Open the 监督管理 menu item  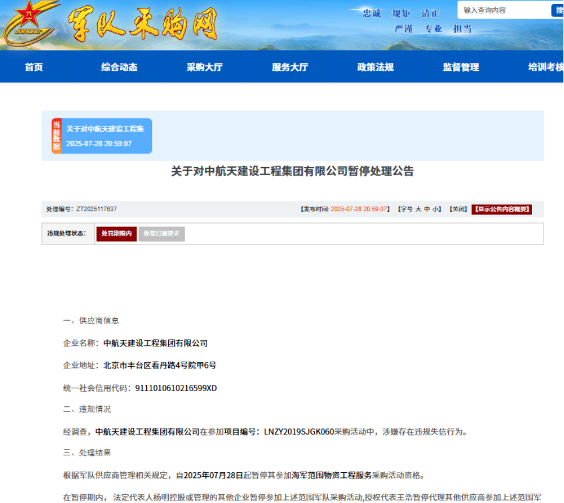461,68
